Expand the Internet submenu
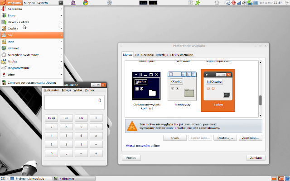 (x=32, y=48)
